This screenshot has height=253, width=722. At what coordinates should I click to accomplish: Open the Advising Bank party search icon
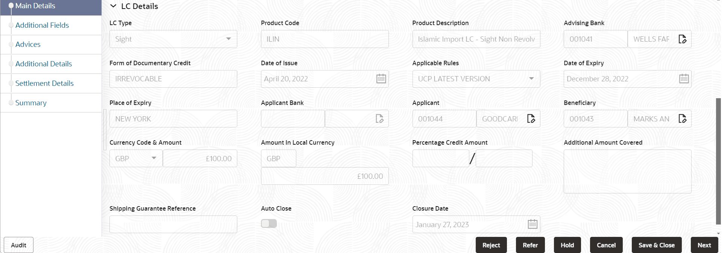coord(683,39)
